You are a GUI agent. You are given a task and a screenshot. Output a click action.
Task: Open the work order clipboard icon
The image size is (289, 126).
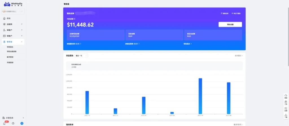click(x=286, y=102)
